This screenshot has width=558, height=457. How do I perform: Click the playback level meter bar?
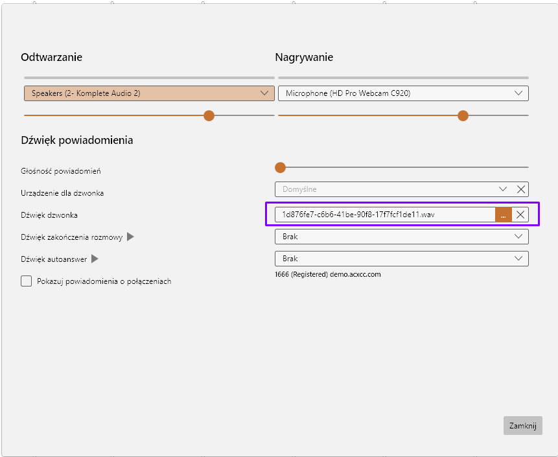(x=149, y=78)
